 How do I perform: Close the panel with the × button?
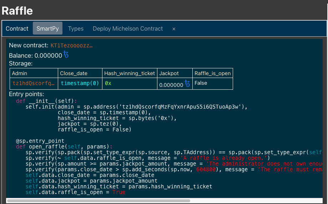pyautogui.click(x=174, y=29)
